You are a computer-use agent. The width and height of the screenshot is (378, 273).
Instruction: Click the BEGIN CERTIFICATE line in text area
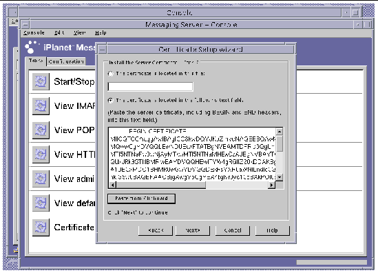tap(158, 131)
